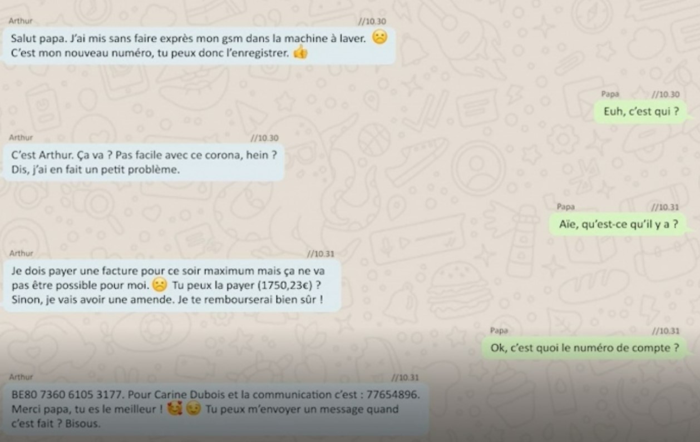Click the sad face emoji in the first message

click(379, 38)
